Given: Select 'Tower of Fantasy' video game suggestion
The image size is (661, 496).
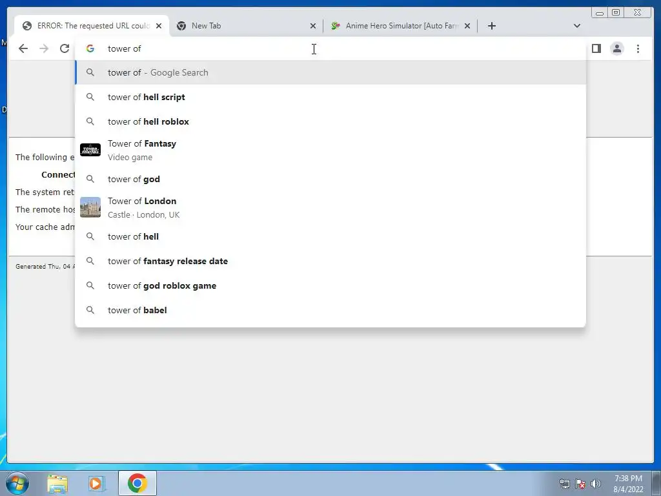Looking at the screenshot, I should tap(330, 150).
